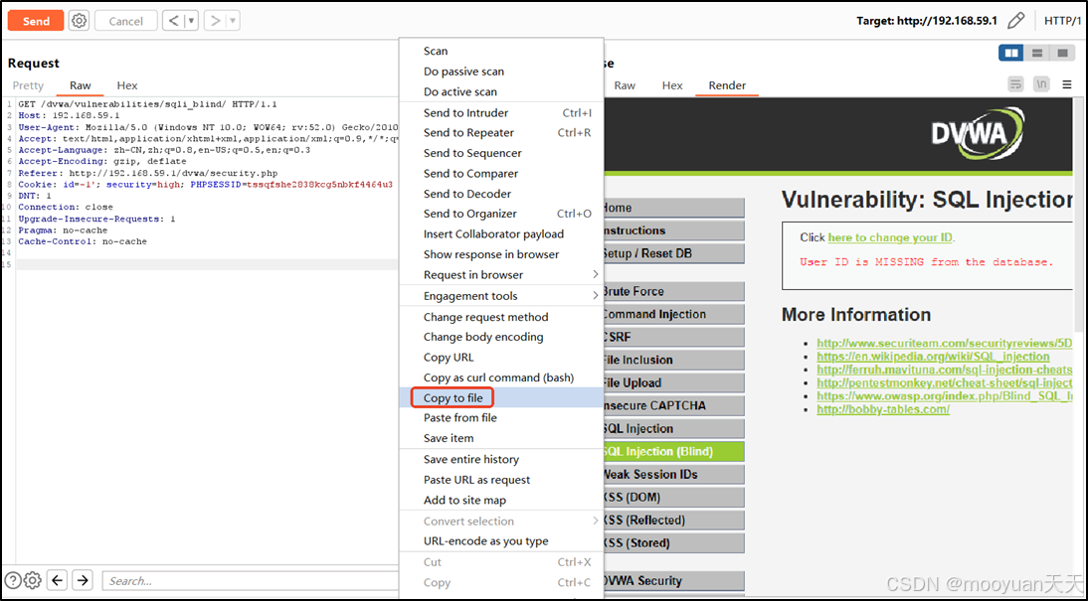Select the Raw tab in Response

(625, 85)
